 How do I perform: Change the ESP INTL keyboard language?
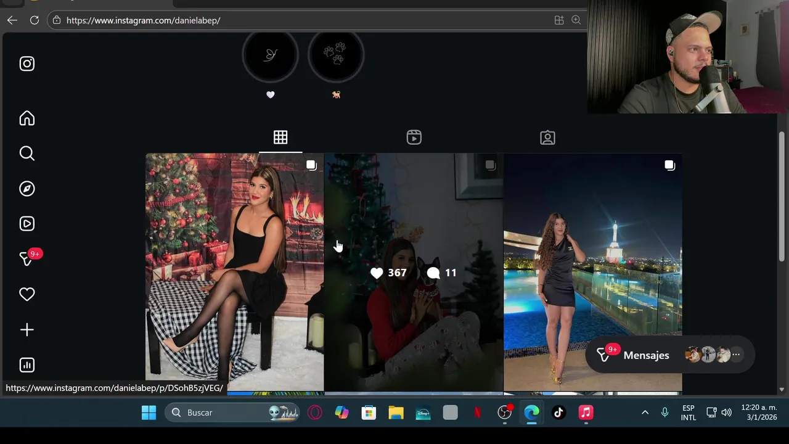click(x=689, y=413)
